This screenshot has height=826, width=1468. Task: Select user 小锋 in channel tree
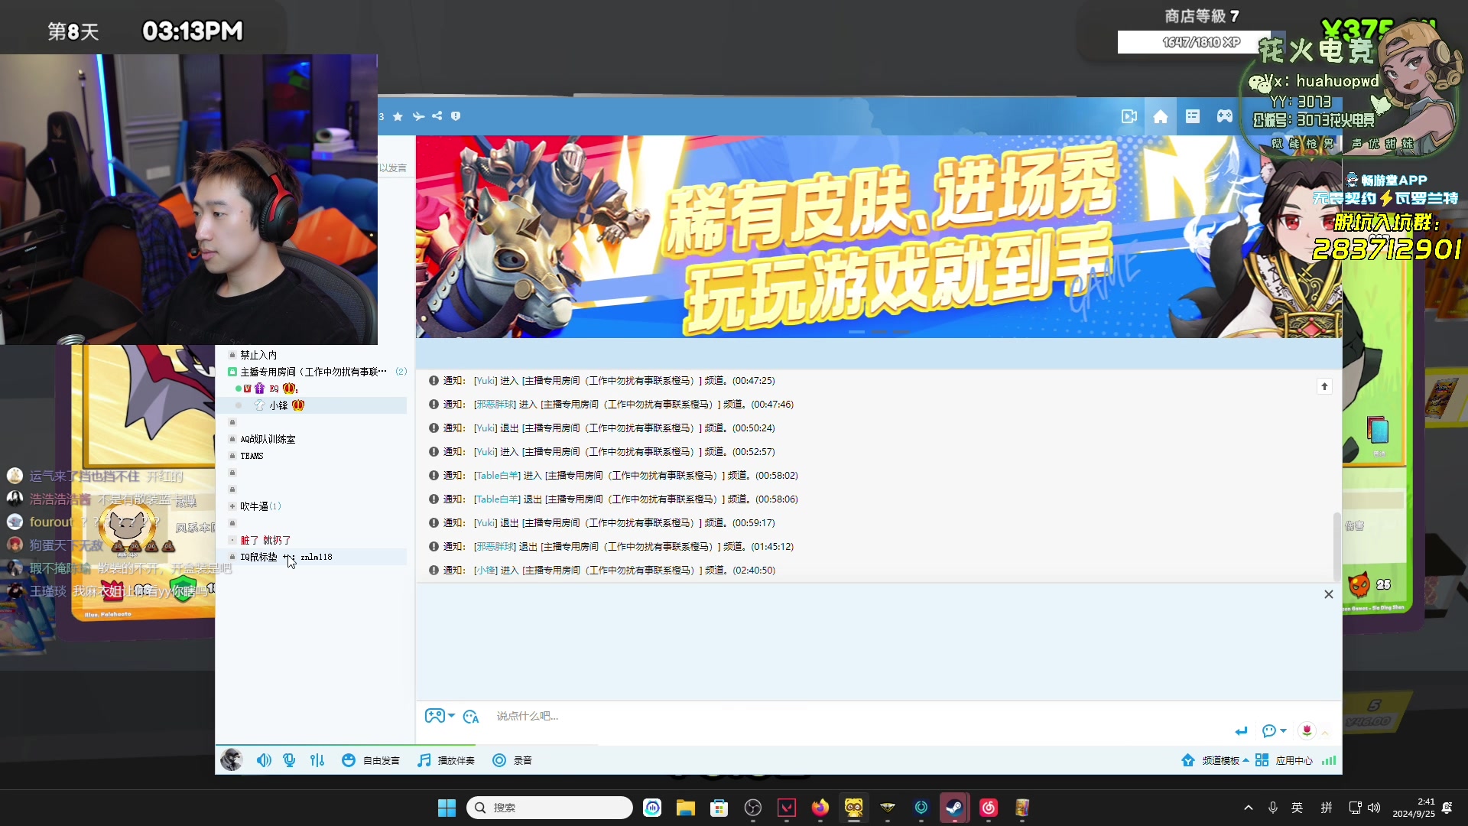pos(278,405)
